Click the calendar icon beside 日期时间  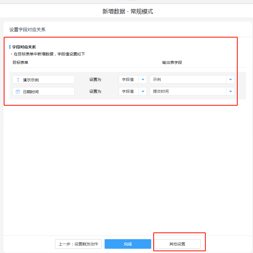(x=18, y=92)
